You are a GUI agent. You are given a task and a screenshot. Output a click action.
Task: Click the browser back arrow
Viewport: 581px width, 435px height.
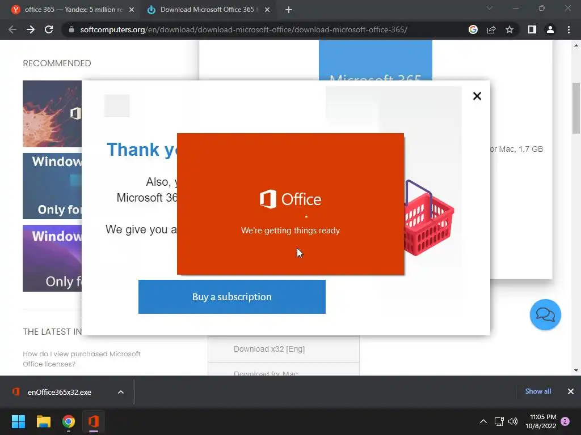[x=12, y=29]
